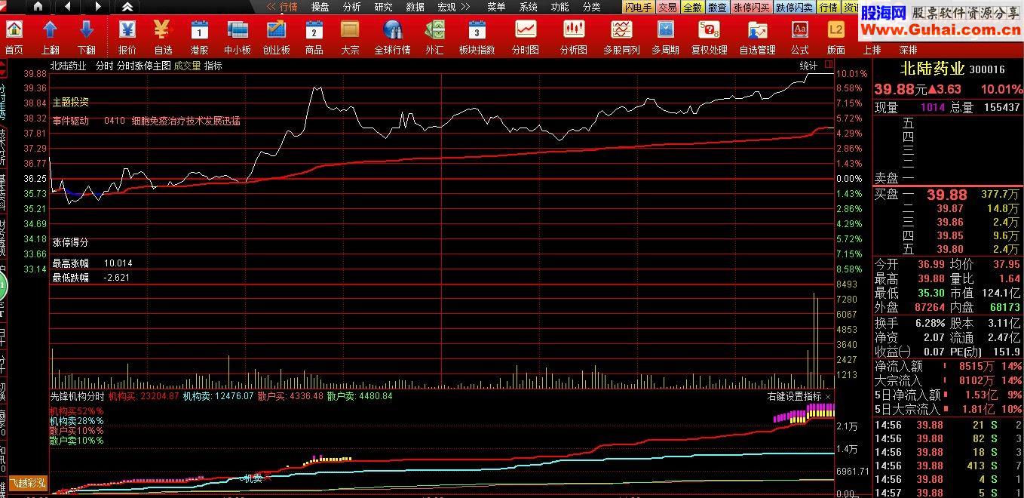
Task: Click the 先锋机构分时 indicator name
Action: click(77, 396)
